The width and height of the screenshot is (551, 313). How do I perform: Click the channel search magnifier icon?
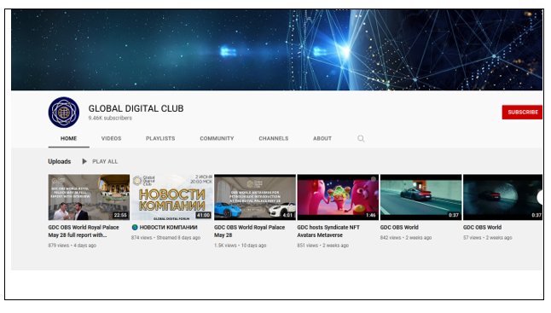361,139
